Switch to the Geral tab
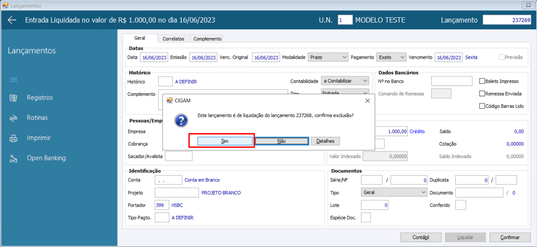Image resolution: width=537 pixels, height=247 pixels. pos(140,38)
